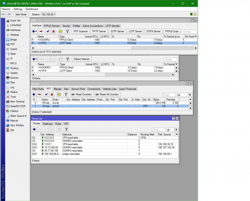Open MetaROUTER sidebar entry
This screenshot has width=250, height=201.
click(18, 106)
